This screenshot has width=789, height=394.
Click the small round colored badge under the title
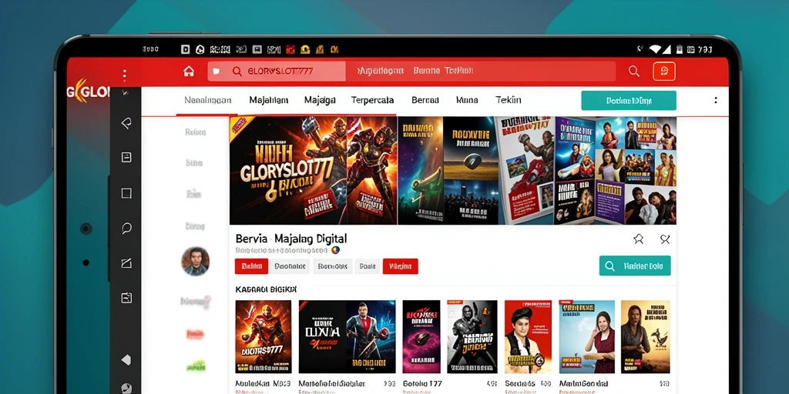pyautogui.click(x=336, y=250)
